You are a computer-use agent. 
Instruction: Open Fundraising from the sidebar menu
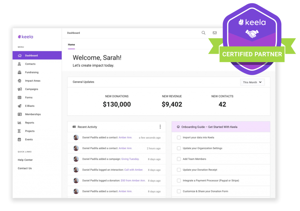pyautogui.click(x=37, y=72)
